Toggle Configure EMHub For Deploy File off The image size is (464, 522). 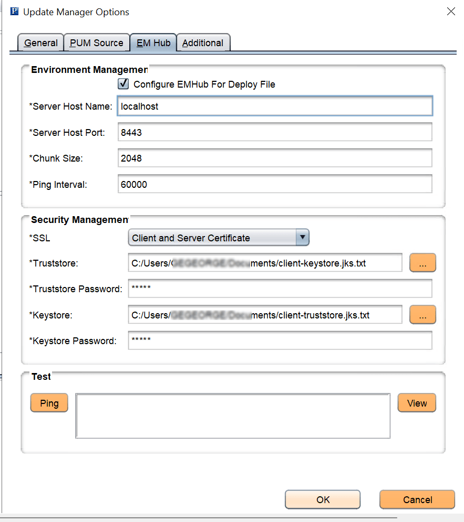(x=123, y=83)
